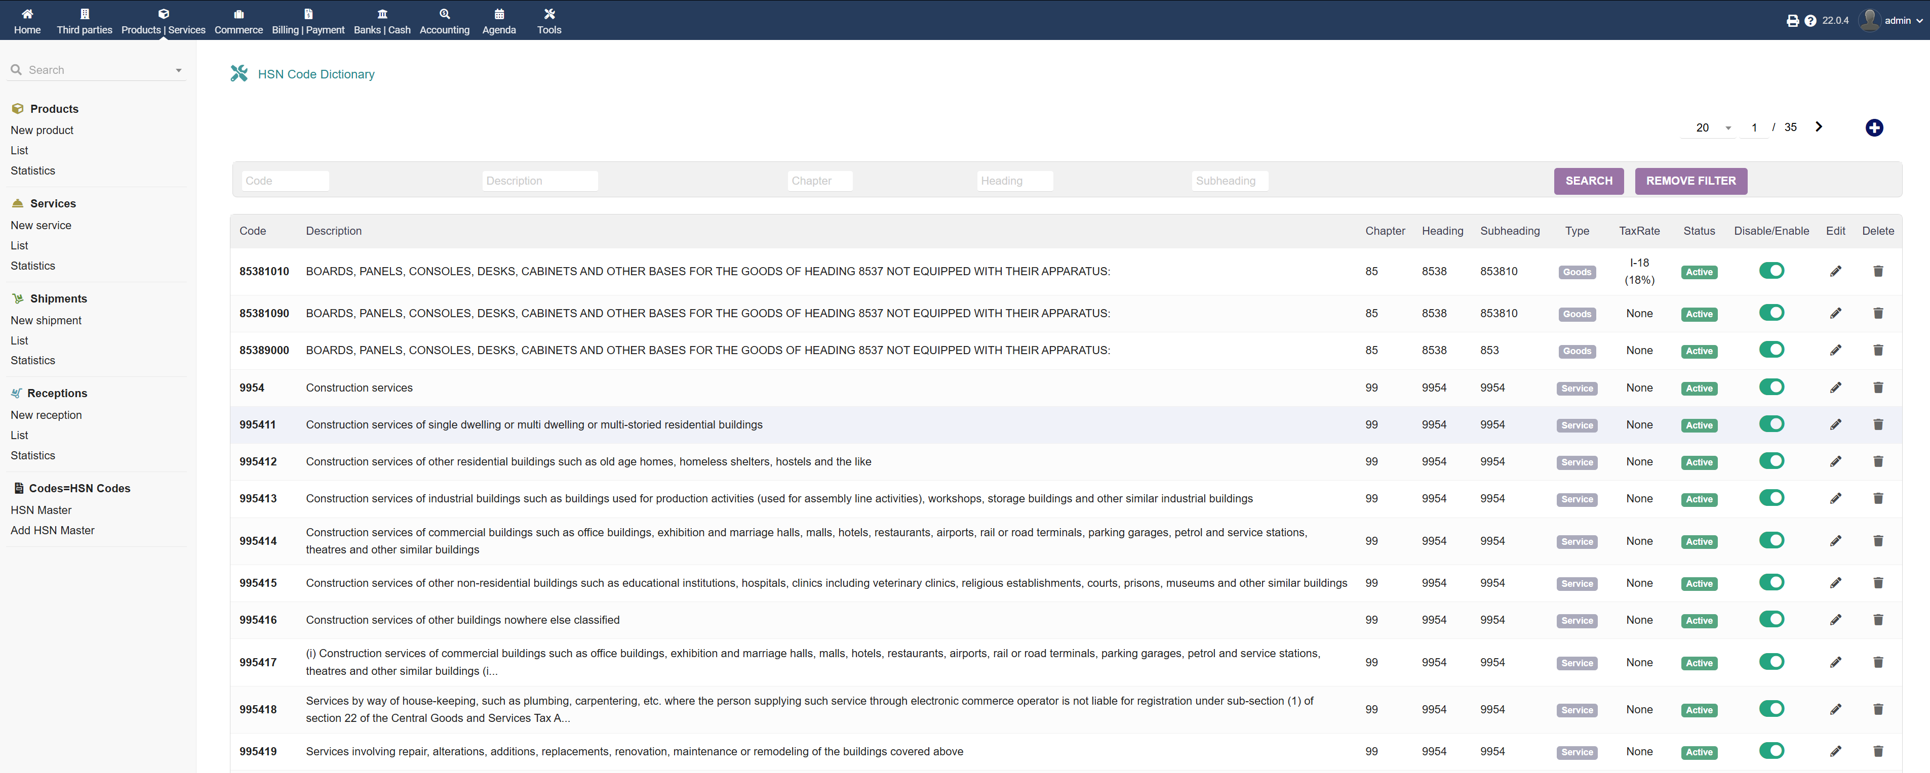Switch off toggle for code 995415

1771,582
